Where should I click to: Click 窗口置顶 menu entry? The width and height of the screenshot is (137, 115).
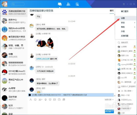pos(126,11)
